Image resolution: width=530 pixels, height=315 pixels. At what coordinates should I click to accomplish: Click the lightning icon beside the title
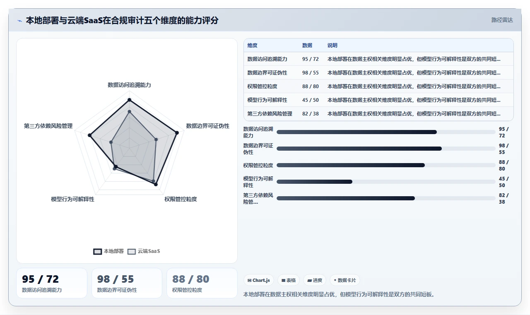[x=20, y=21]
